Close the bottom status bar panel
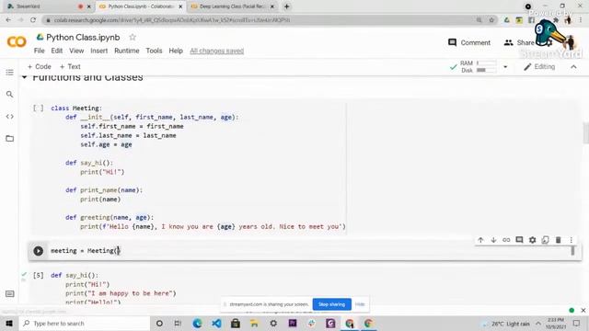 click(583, 311)
